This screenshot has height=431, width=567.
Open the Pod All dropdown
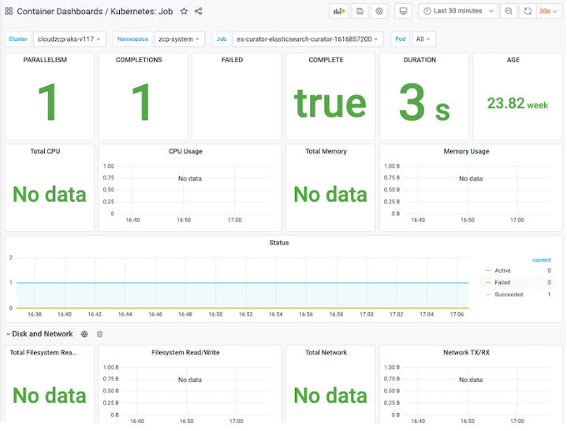pos(423,39)
